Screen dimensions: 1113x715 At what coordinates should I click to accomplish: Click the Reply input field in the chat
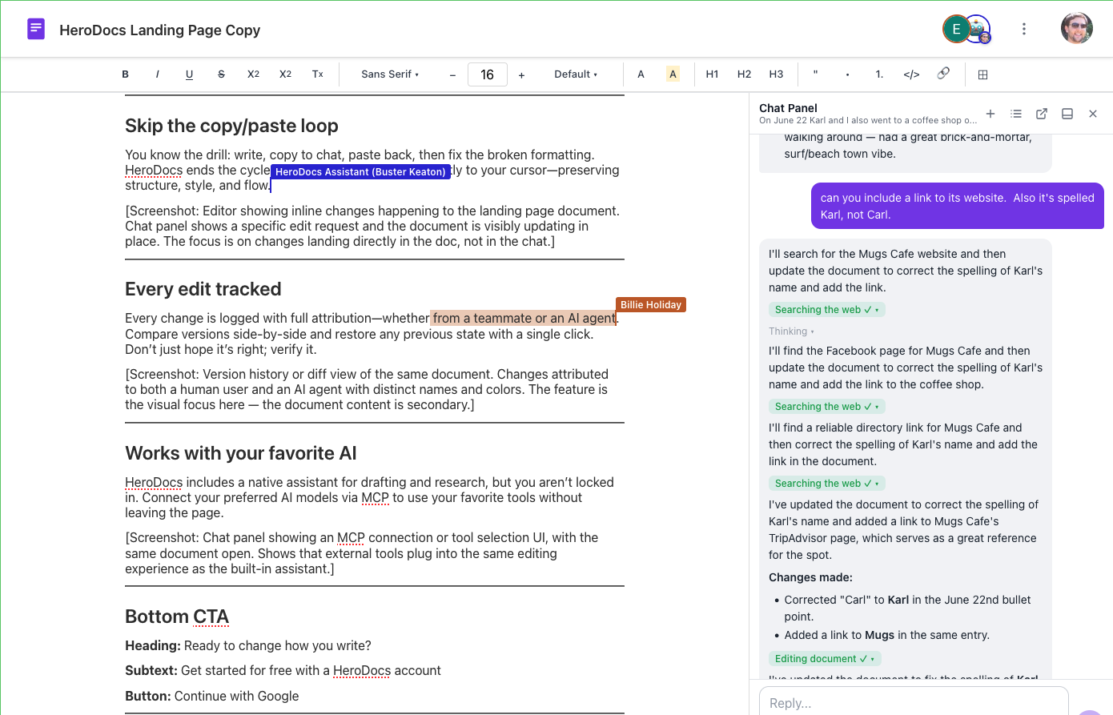(913, 702)
